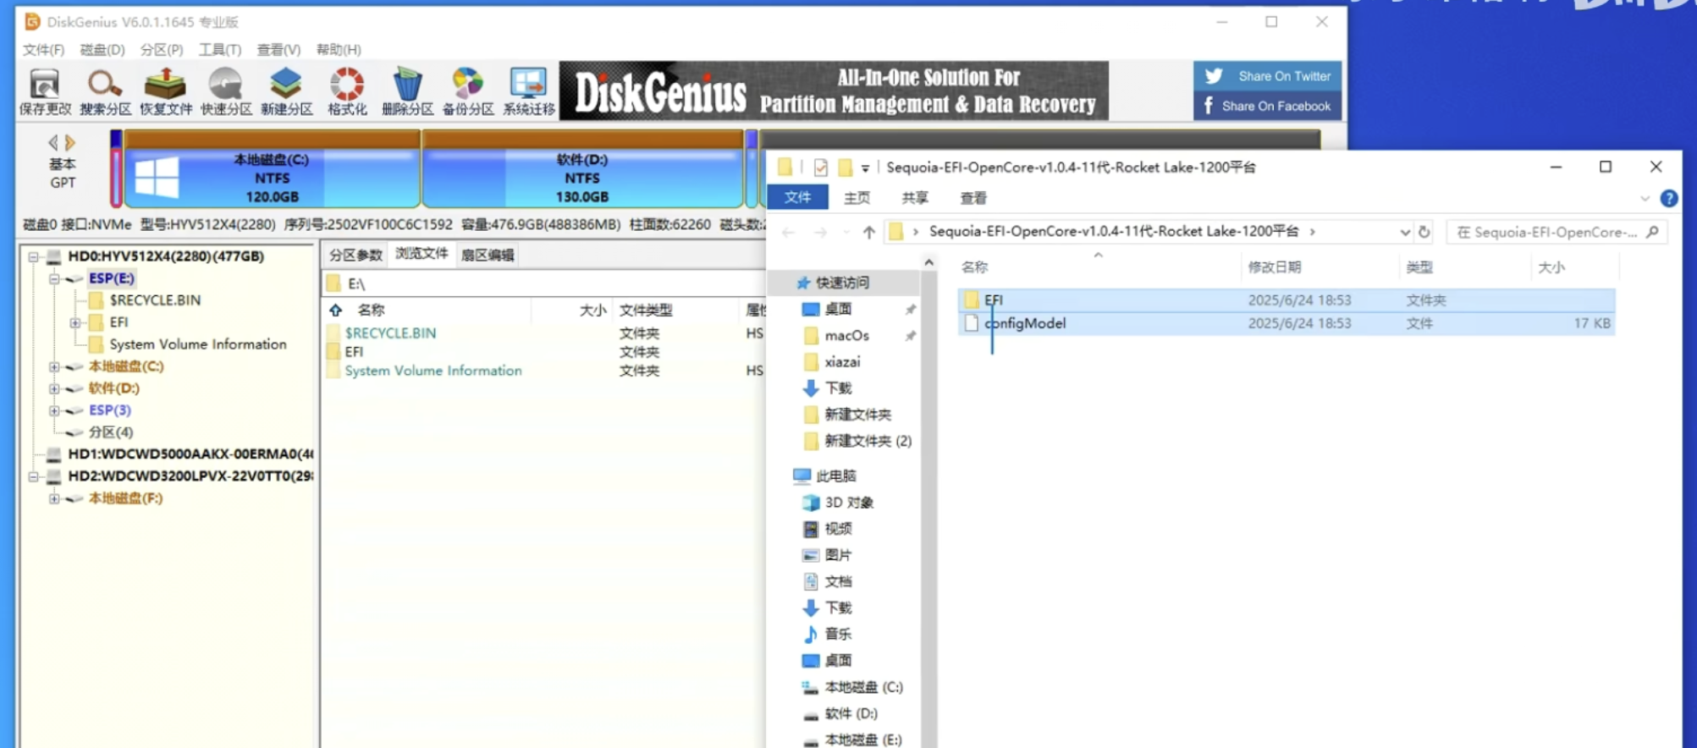Click the Save Changes (保存更改) toolbar icon
The height and width of the screenshot is (748, 1697).
point(45,91)
